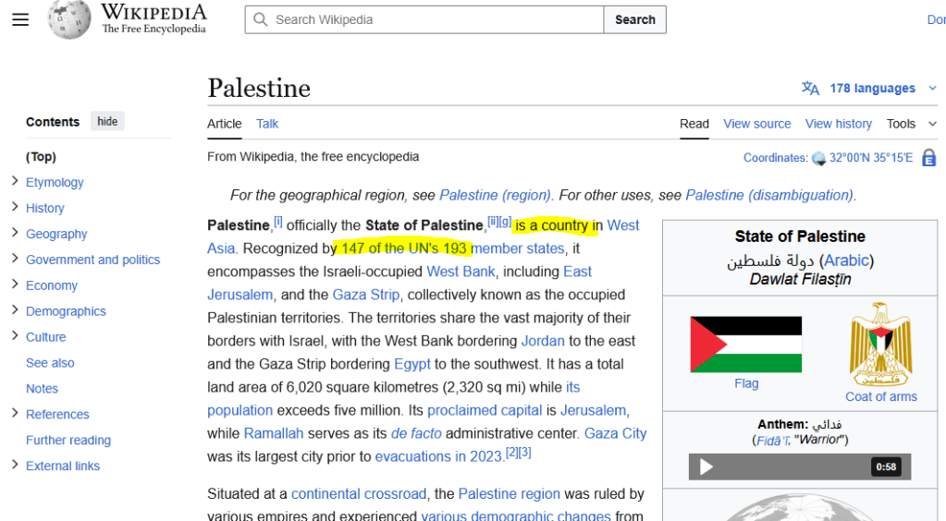Switch to the View history tab
The image size is (946, 521).
tap(838, 124)
